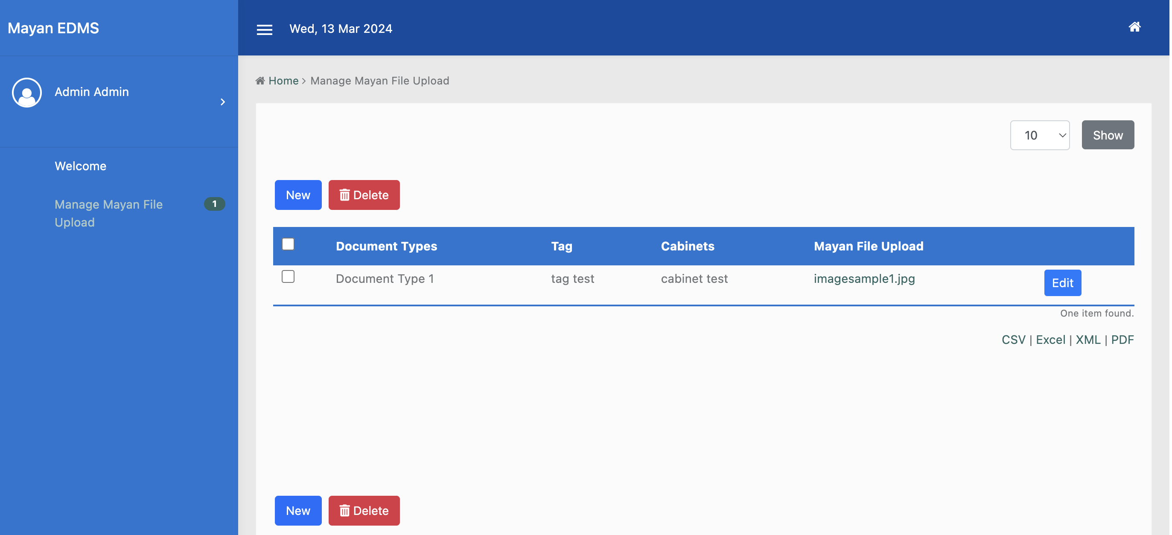Click the 'cabinet test' cell
The height and width of the screenshot is (535, 1172).
pyautogui.click(x=694, y=279)
